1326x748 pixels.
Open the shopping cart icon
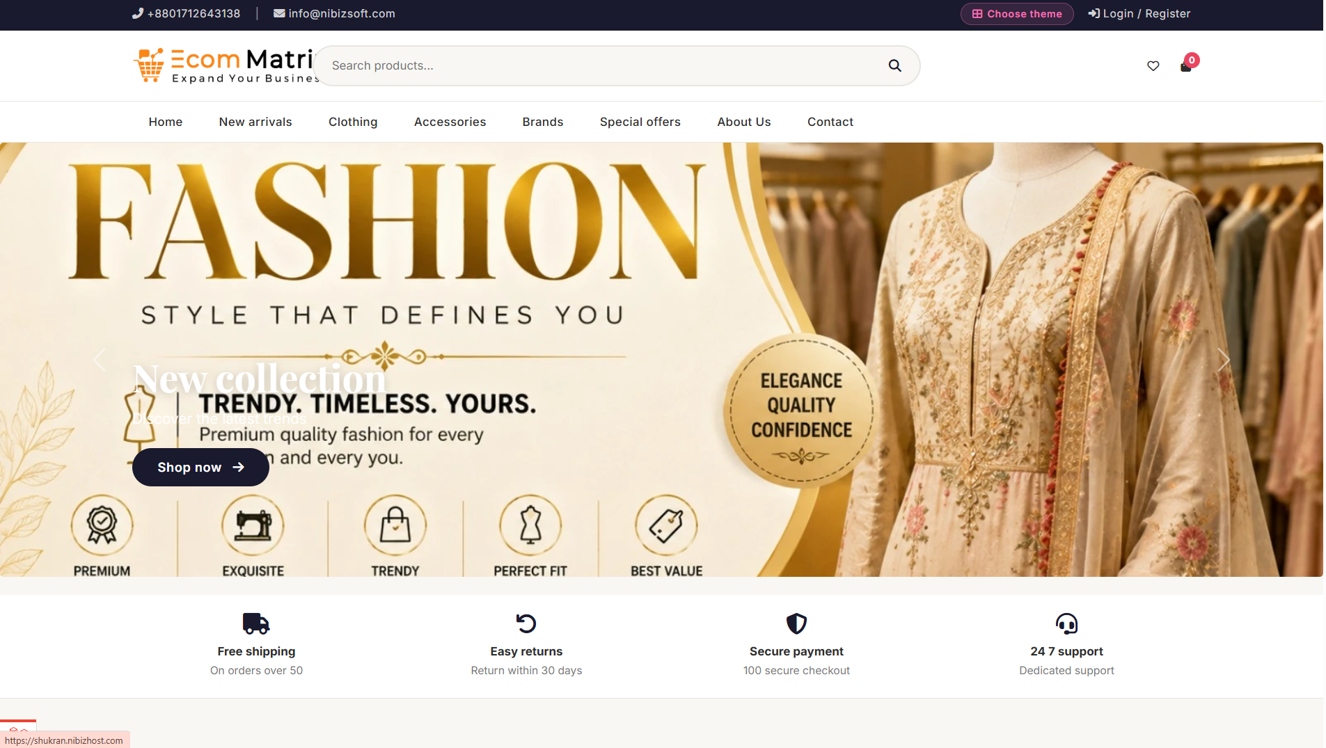point(1186,66)
